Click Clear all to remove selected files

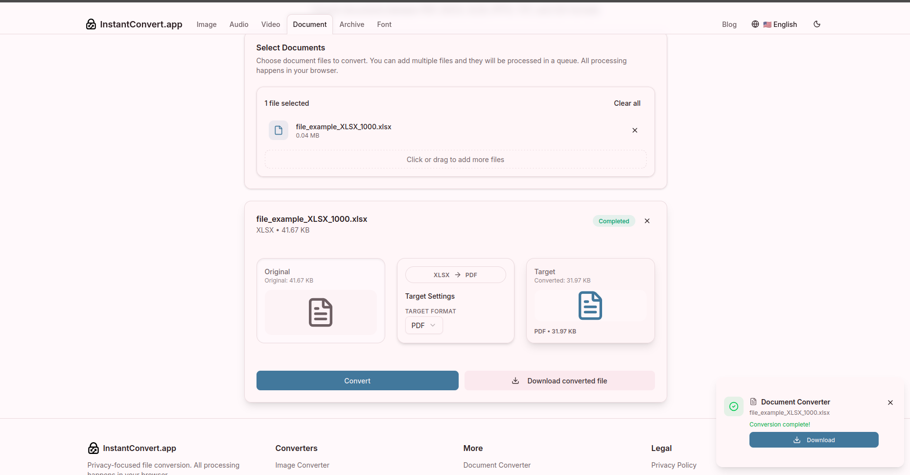(x=627, y=103)
